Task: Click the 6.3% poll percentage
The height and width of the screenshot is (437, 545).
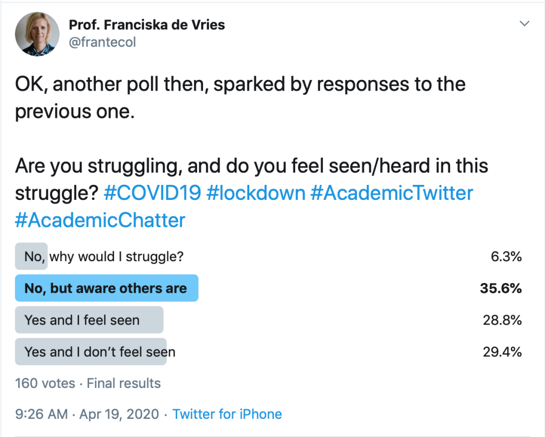Action: click(506, 256)
